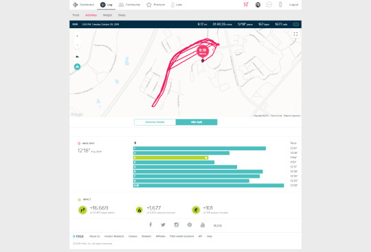Image resolution: width=371 pixels, height=252 pixels.
Task: Click the mile 2 split bar
Action: 181,153
